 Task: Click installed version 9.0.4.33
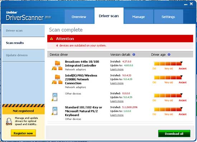pyautogui.click(x=127, y=75)
